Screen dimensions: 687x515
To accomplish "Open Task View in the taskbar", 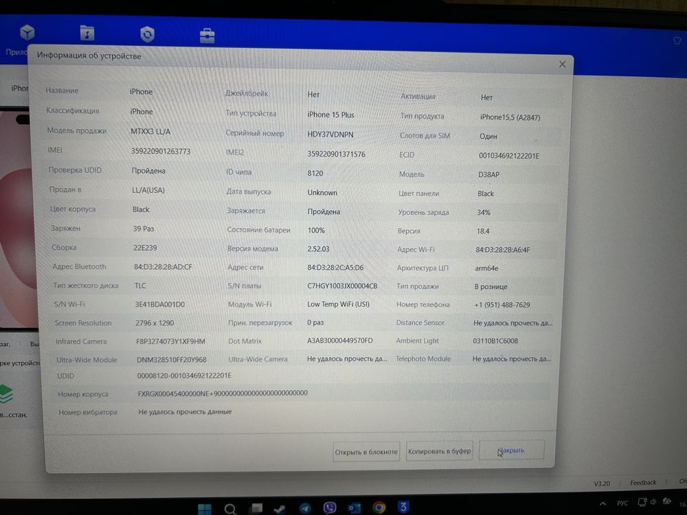I will point(256,508).
